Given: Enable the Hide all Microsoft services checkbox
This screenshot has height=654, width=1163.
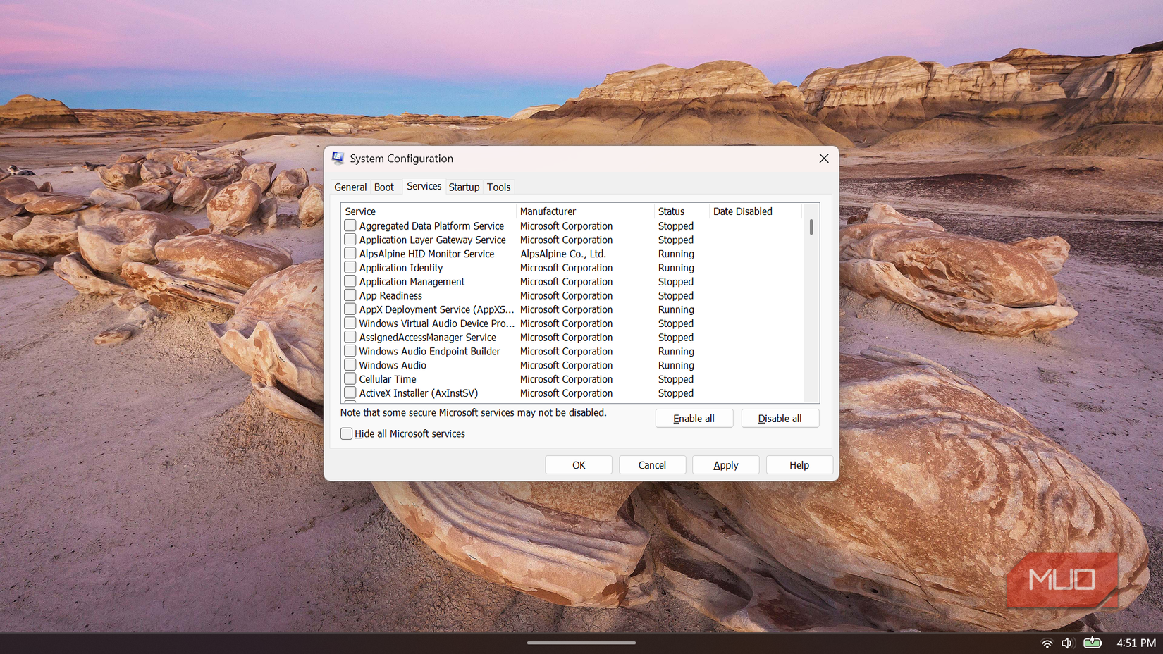Looking at the screenshot, I should coord(346,433).
